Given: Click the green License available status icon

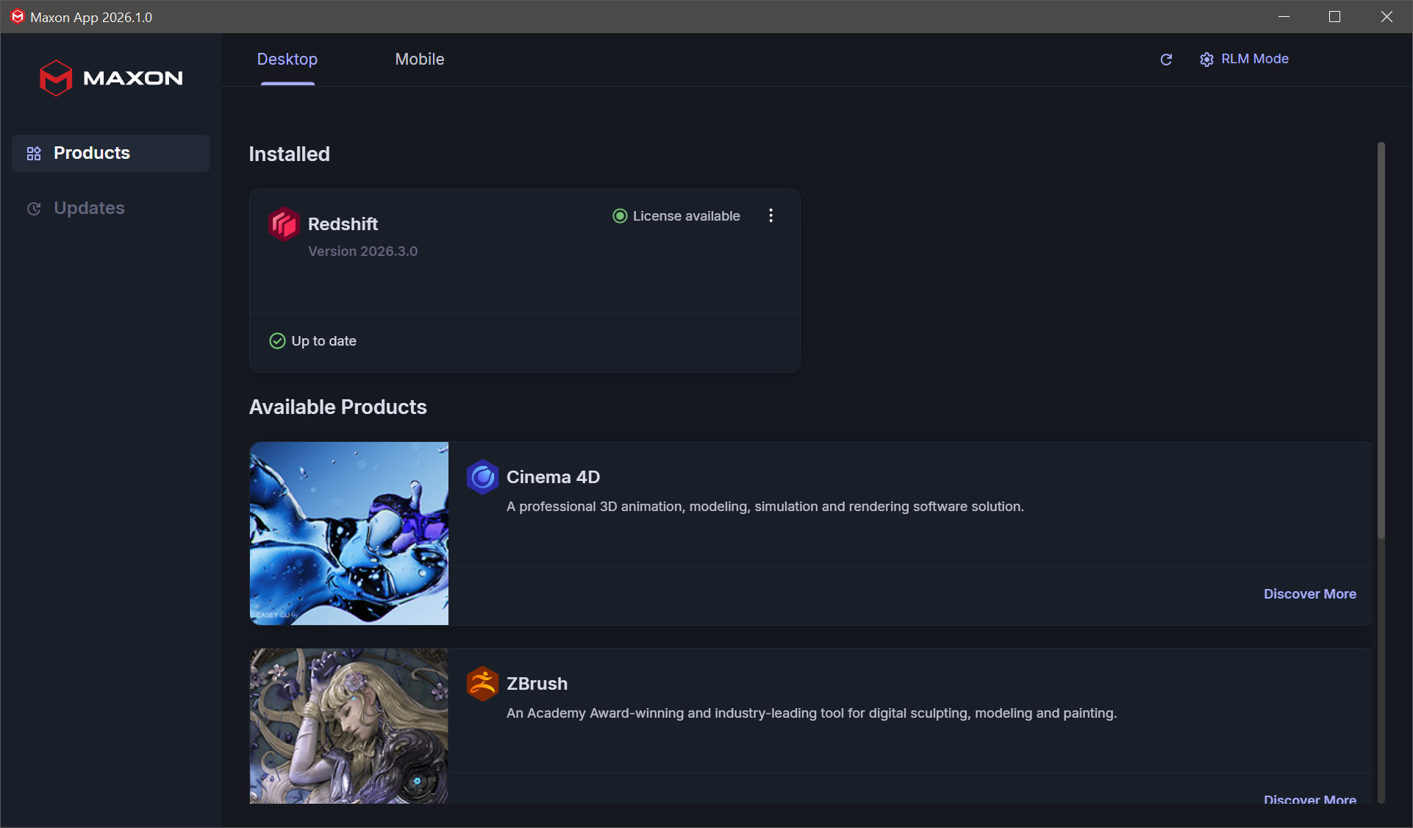Looking at the screenshot, I should (620, 216).
